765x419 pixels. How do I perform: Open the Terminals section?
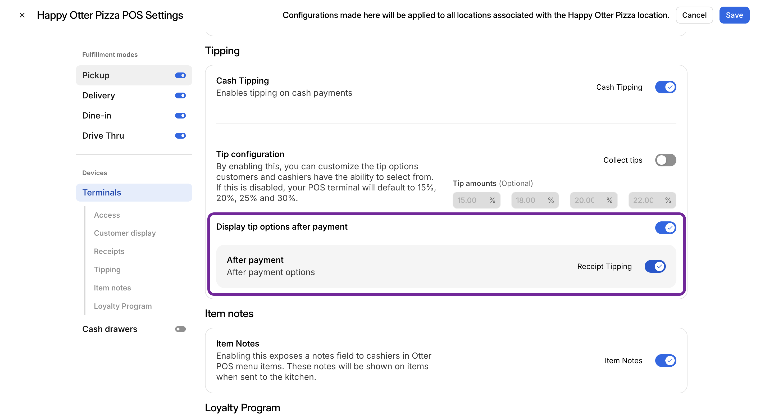(x=134, y=192)
